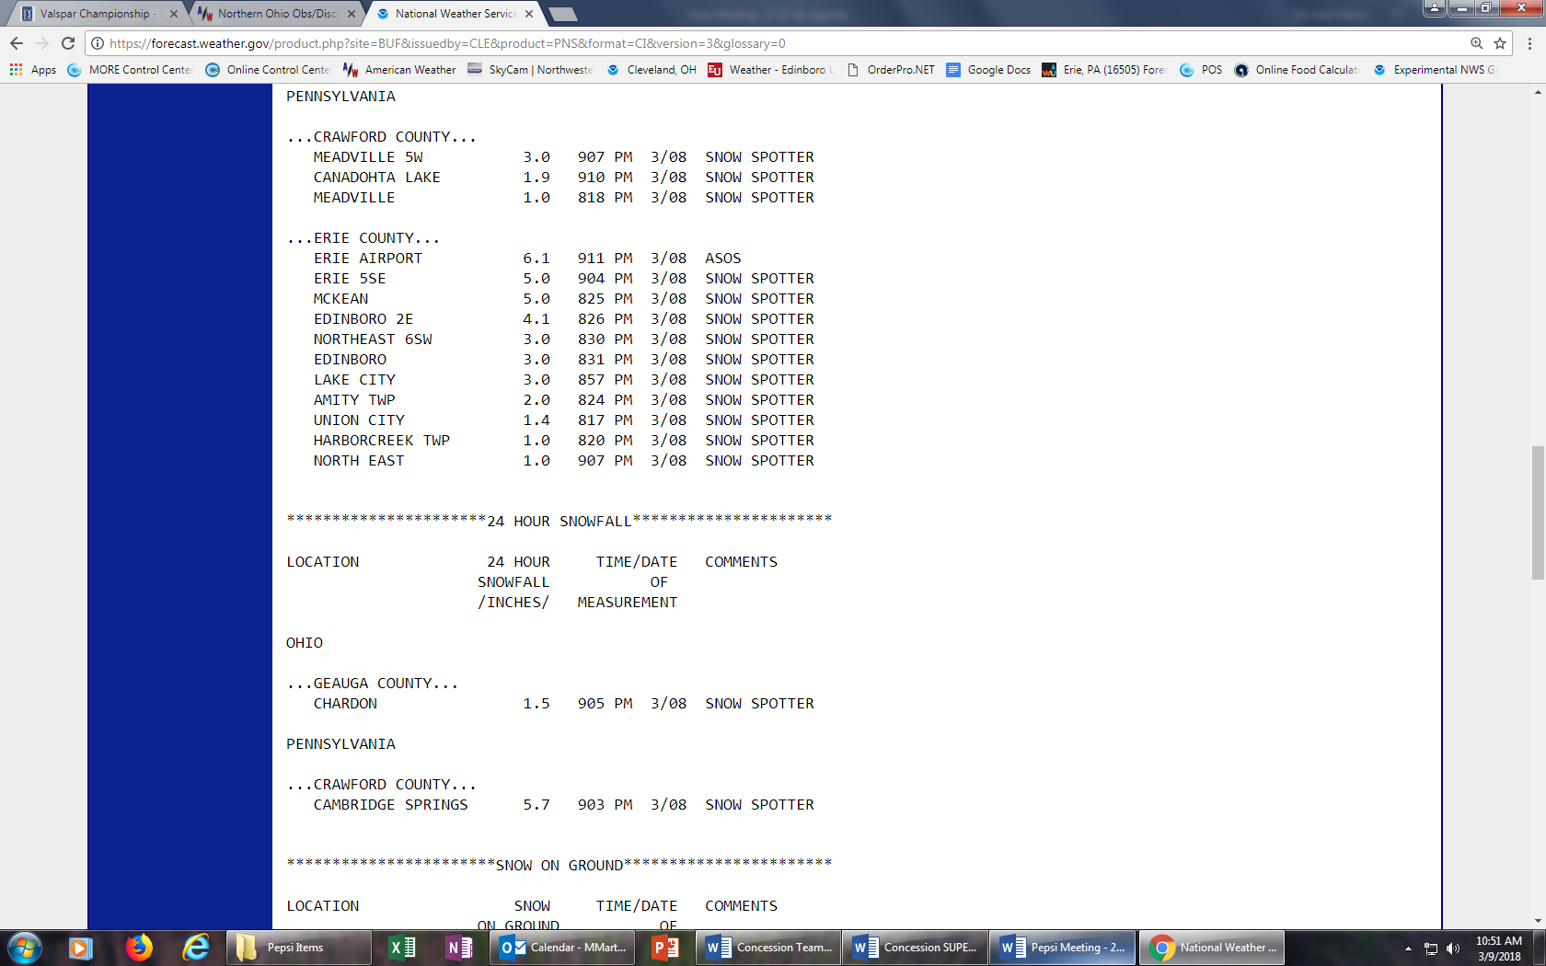Reload the current page

click(68, 43)
